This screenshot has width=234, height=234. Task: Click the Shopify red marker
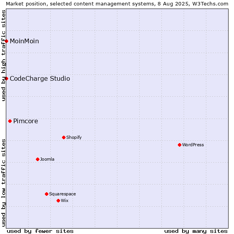64,137
